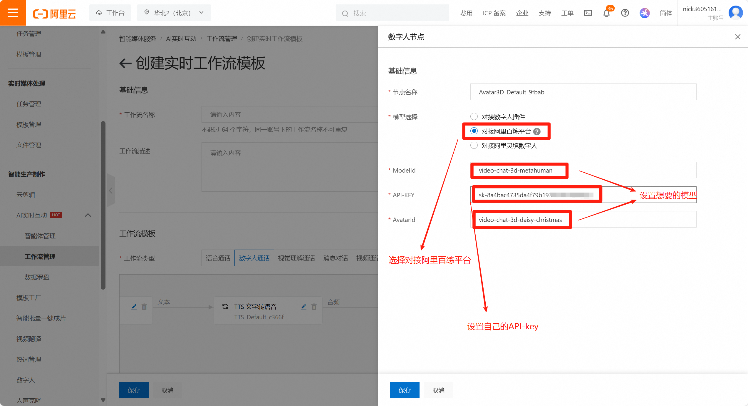Click the Alibaba Cloud logo
Viewport: 748px width, 406px height.
[x=54, y=13]
